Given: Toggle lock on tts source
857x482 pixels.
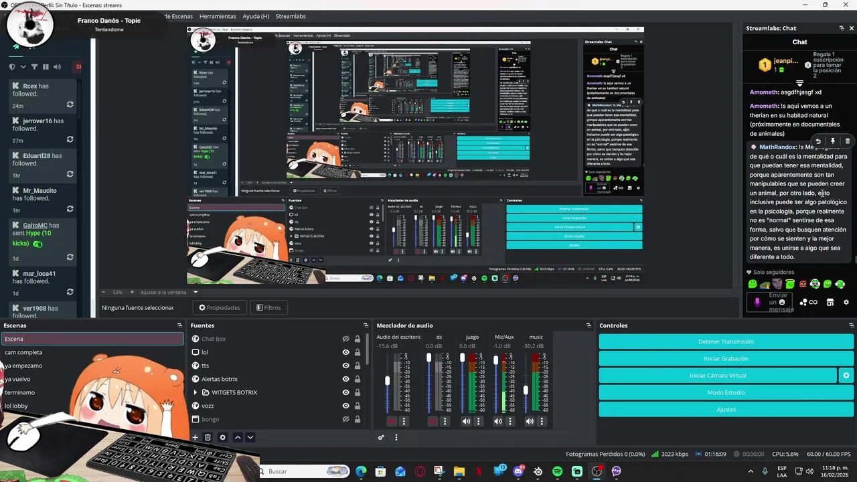Looking at the screenshot, I should tap(358, 366).
